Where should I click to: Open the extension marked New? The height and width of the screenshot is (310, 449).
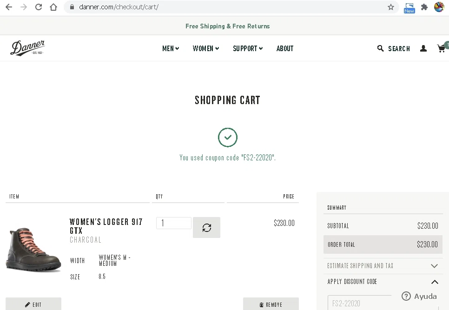click(409, 8)
